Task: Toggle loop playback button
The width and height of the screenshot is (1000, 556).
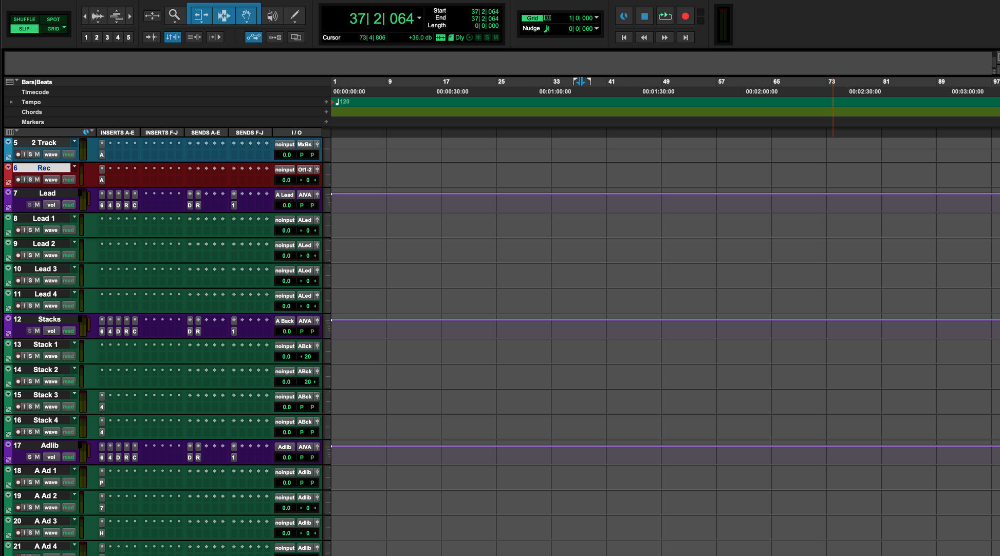Action: point(665,16)
